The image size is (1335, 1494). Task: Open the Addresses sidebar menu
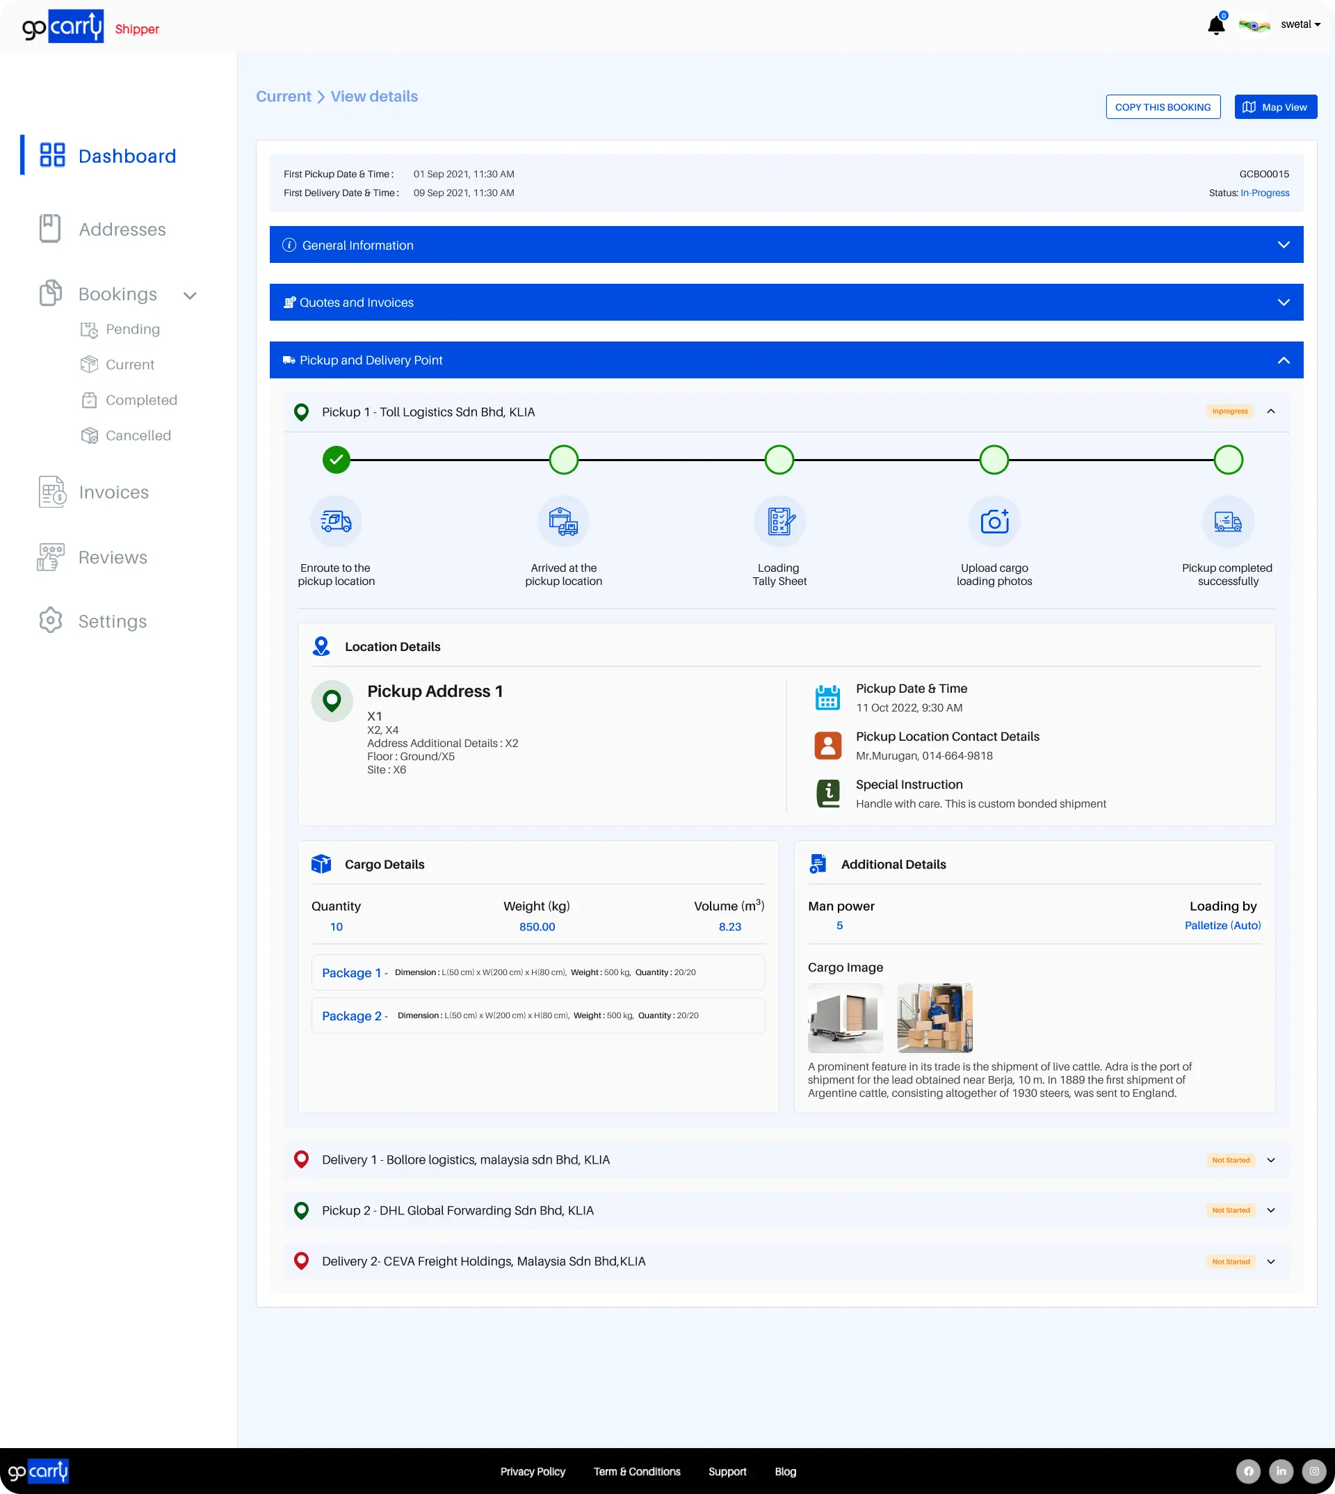[x=122, y=230]
